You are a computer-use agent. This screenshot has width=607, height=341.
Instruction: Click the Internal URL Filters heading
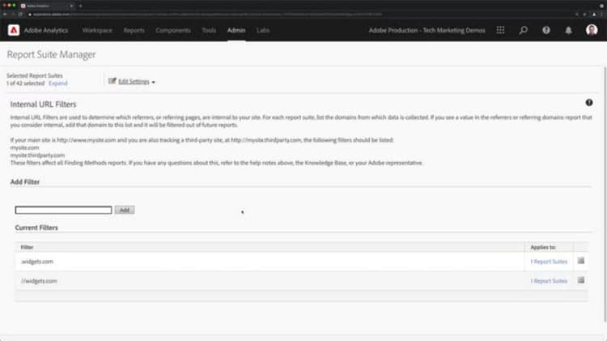point(44,104)
